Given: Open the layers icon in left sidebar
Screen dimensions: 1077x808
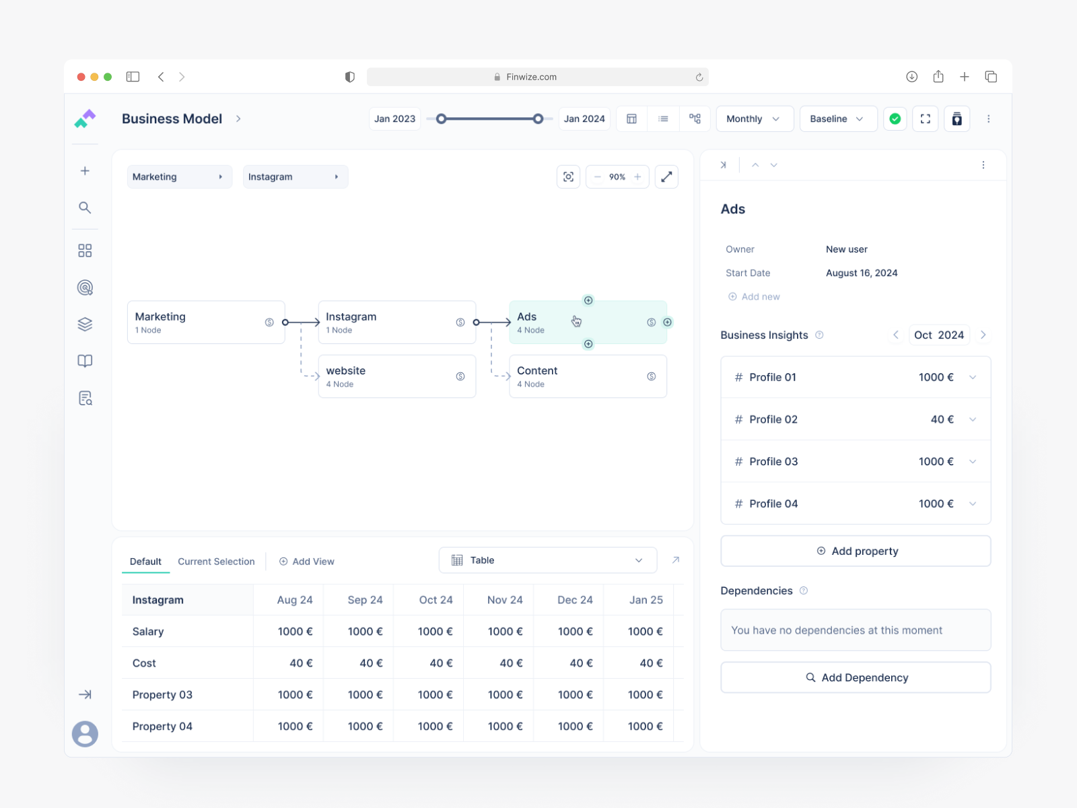Looking at the screenshot, I should point(85,324).
